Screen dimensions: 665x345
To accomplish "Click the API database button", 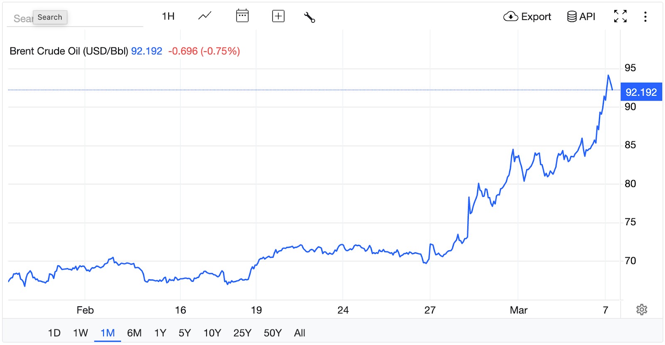I will coord(581,17).
